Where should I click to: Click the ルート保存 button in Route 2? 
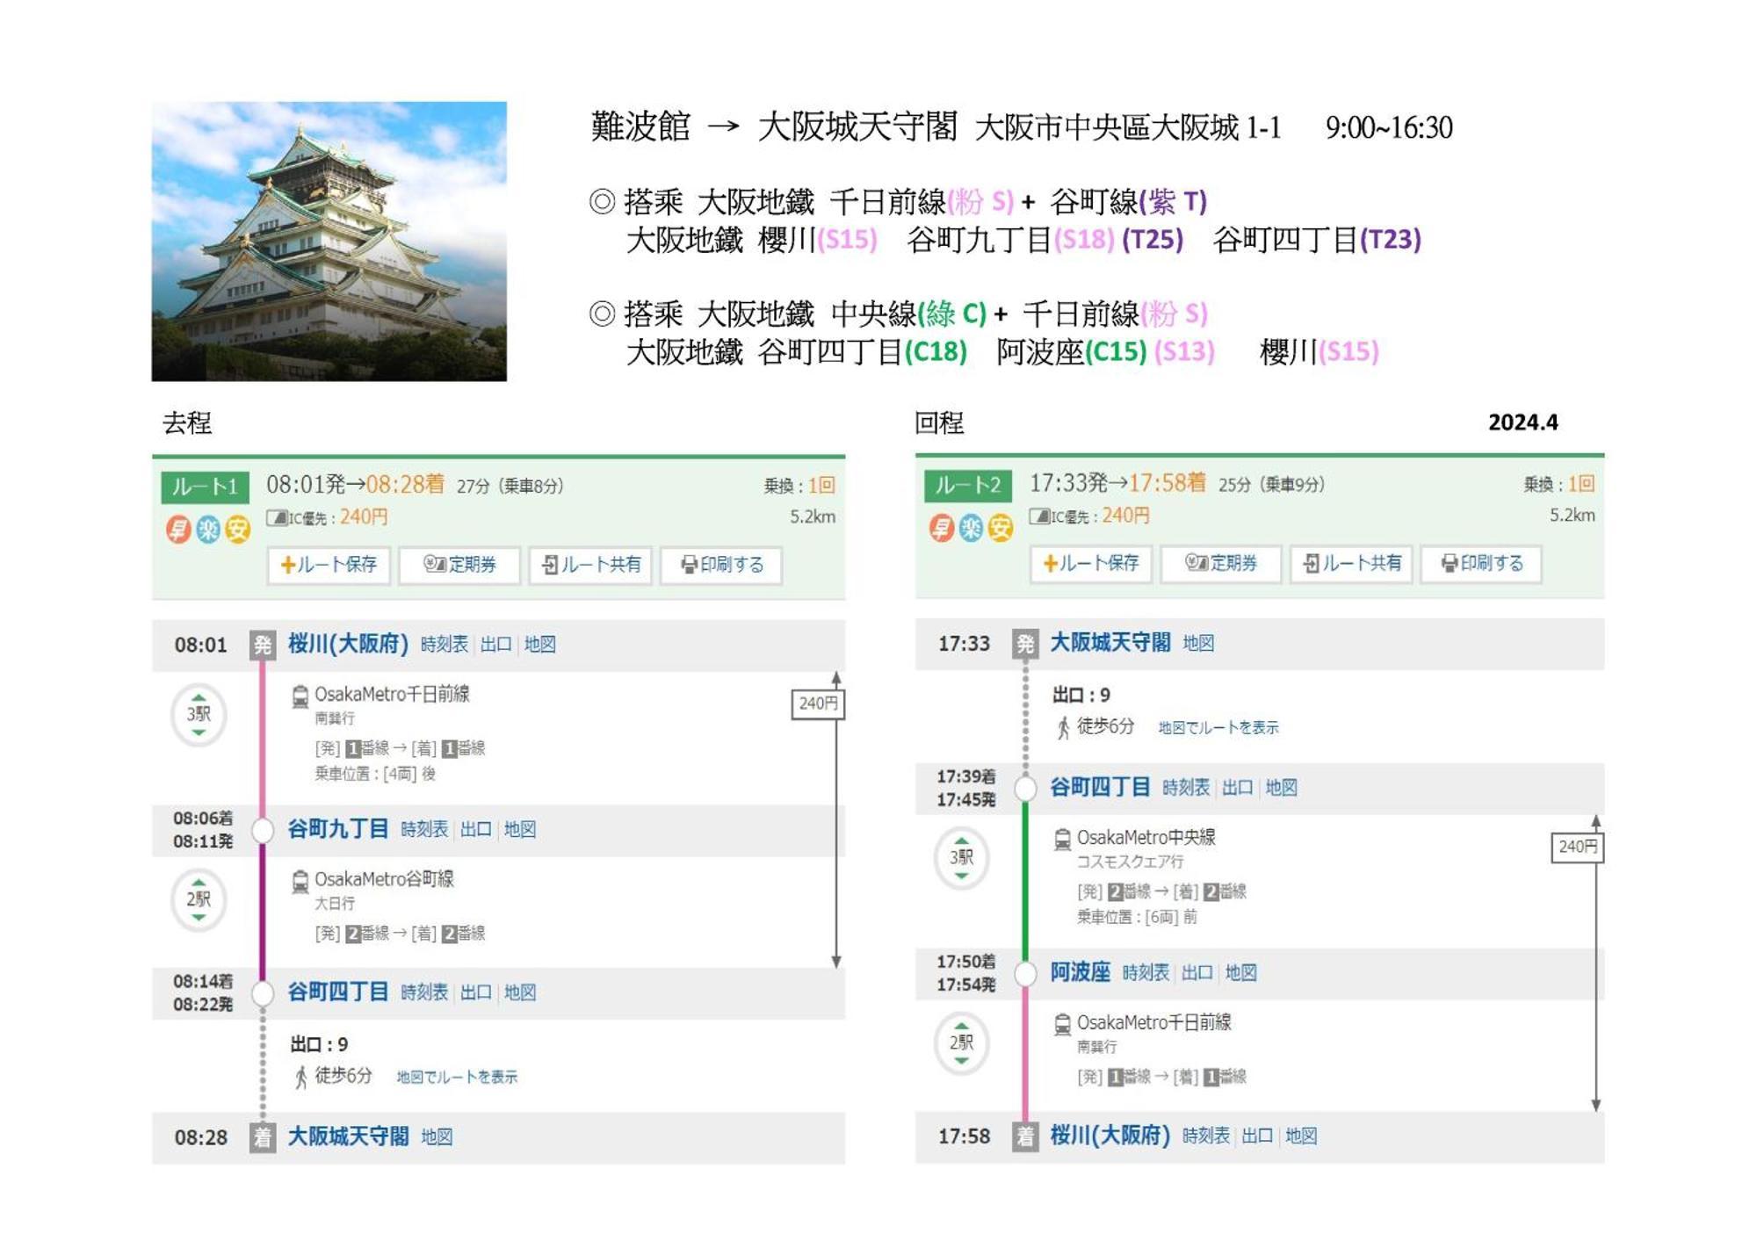[x=1091, y=562]
